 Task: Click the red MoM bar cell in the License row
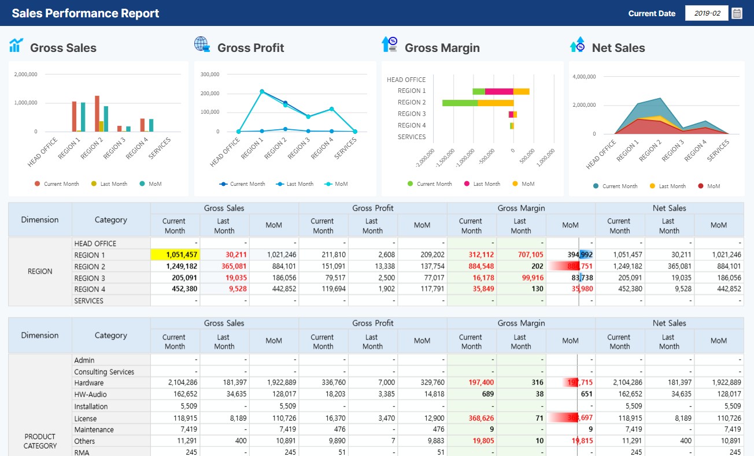coord(570,417)
